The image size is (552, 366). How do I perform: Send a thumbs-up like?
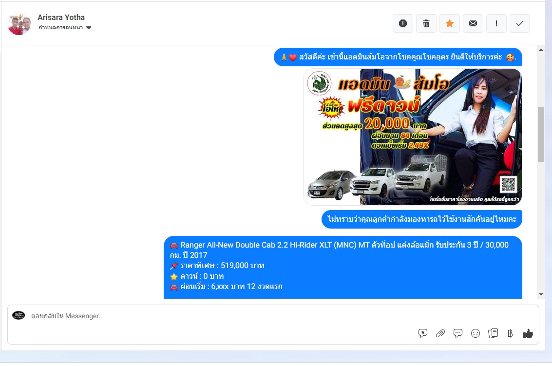pyautogui.click(x=528, y=333)
